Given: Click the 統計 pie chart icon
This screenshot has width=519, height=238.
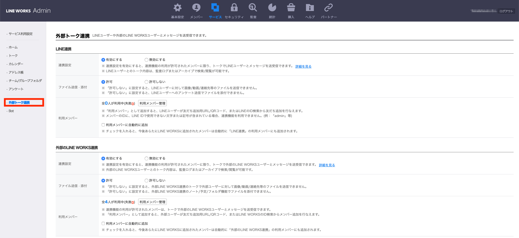Looking at the screenshot, I should tap(272, 8).
